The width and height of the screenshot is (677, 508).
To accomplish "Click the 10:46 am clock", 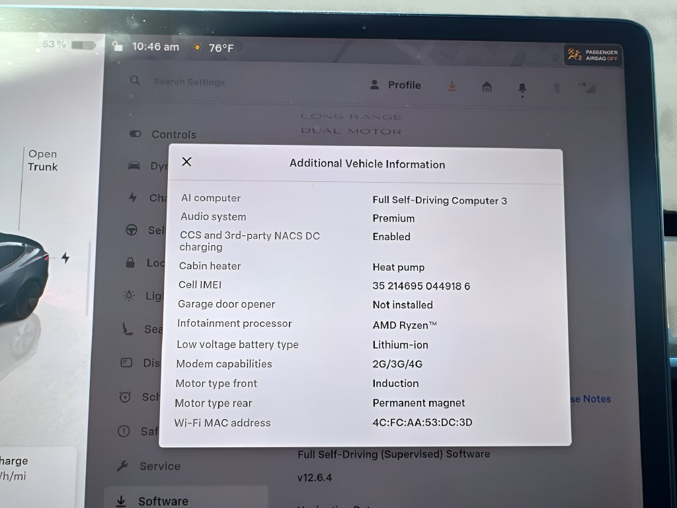I will pyautogui.click(x=155, y=47).
